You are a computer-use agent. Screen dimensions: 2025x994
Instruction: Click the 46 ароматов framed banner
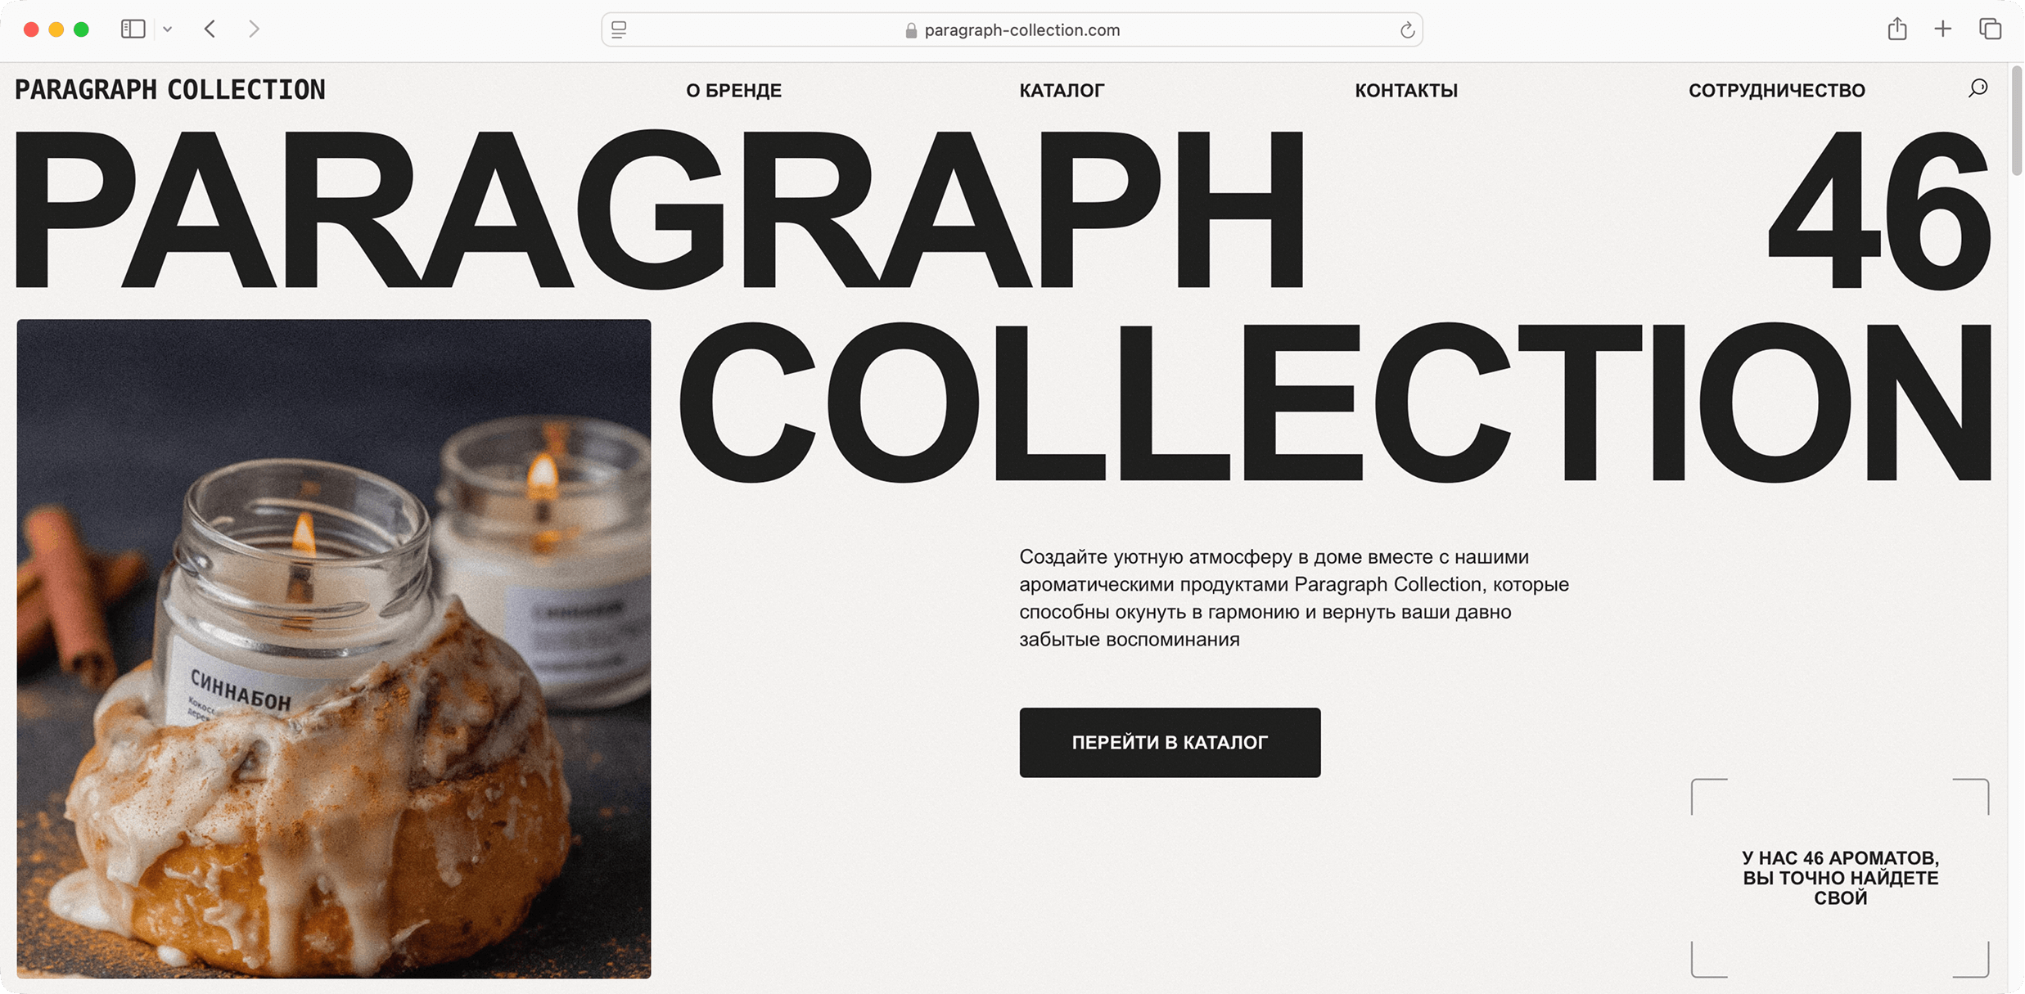[x=1840, y=878]
